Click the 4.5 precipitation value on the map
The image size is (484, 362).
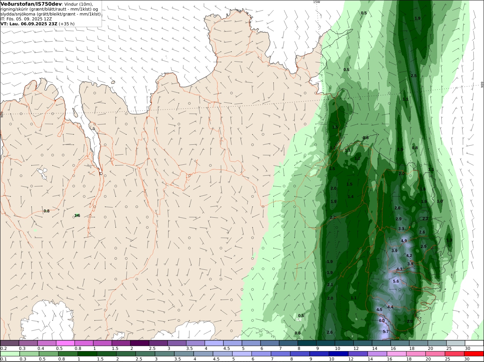tap(379, 309)
